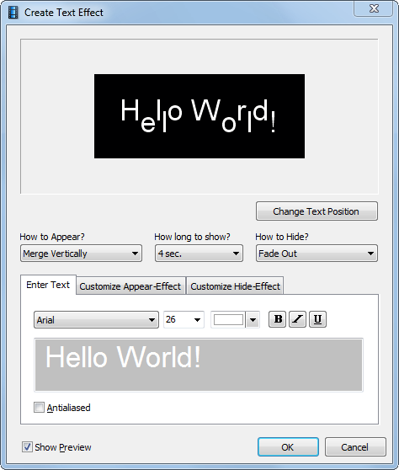
Task: Open the font size 26 dropdown
Action: [184, 319]
